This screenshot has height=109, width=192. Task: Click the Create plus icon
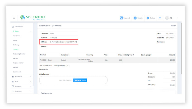[x=135, y=18]
